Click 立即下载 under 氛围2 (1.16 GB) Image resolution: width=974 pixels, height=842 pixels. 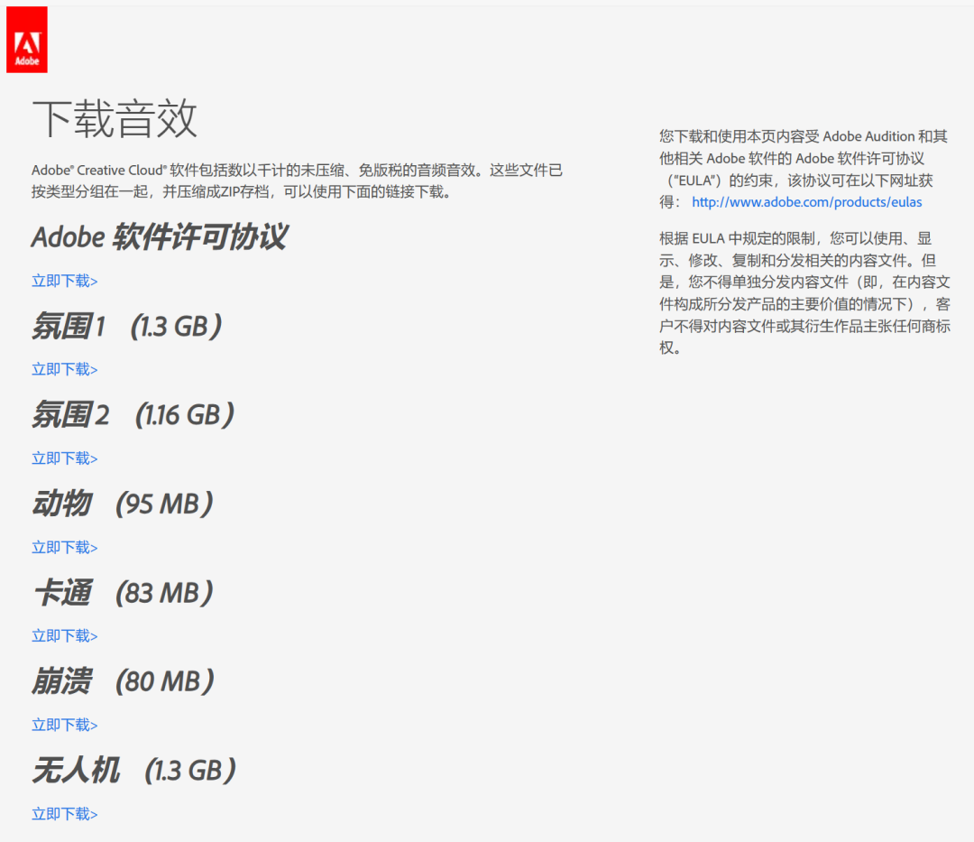pos(65,458)
